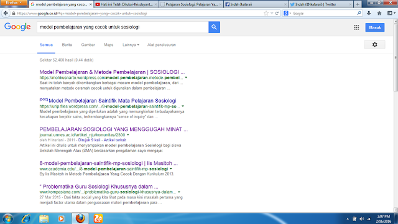This screenshot has height=224, width=398.
Task: Switch to the Gambar search tab
Action: (x=88, y=45)
